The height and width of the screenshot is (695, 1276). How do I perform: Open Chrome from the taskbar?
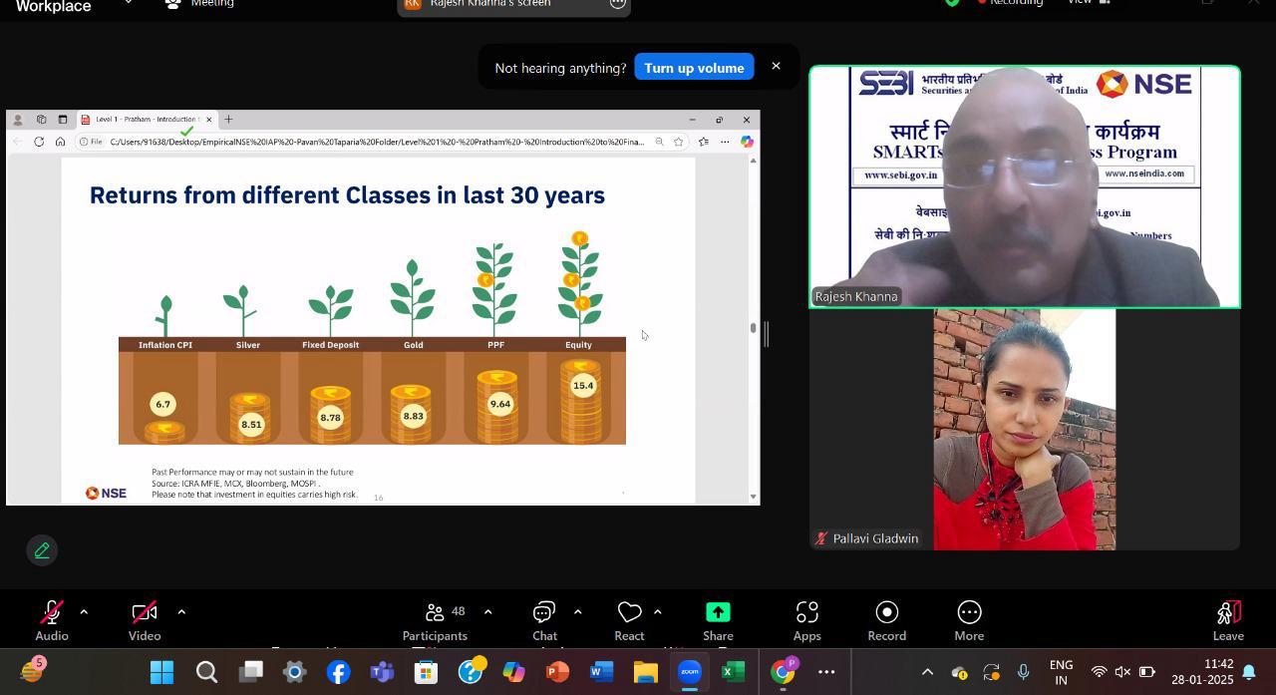(784, 672)
